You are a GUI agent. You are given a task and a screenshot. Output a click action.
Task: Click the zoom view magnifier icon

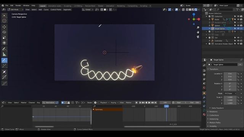pyautogui.click(x=198, y=27)
